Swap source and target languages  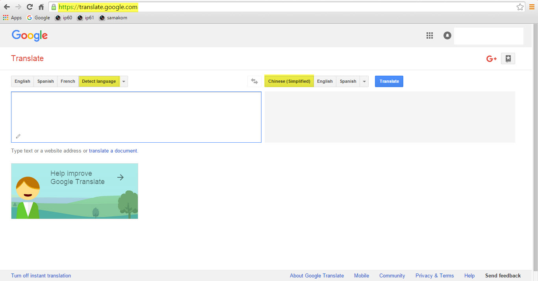pos(254,81)
